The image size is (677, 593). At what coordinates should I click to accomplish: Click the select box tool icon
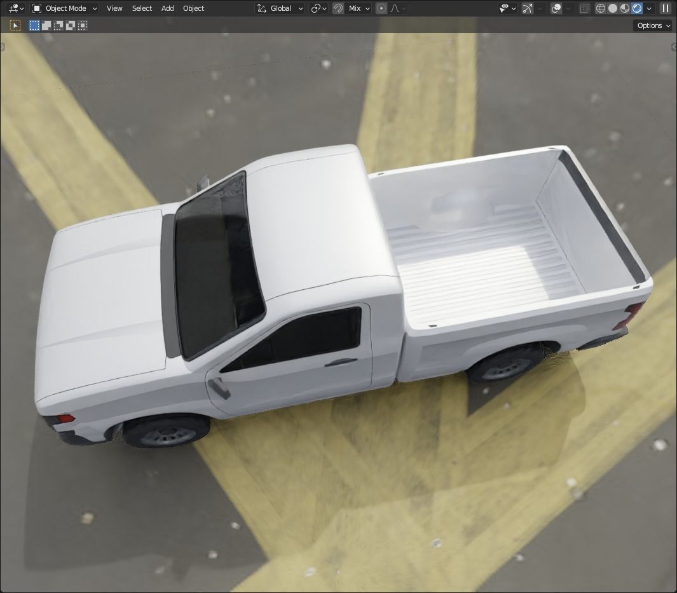[15, 25]
